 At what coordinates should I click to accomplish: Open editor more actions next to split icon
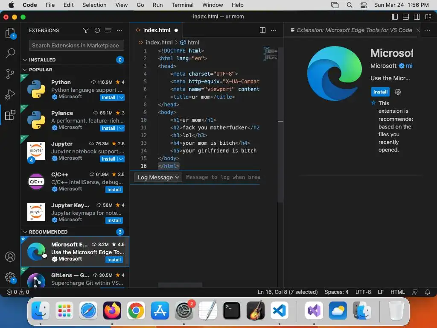point(274,30)
